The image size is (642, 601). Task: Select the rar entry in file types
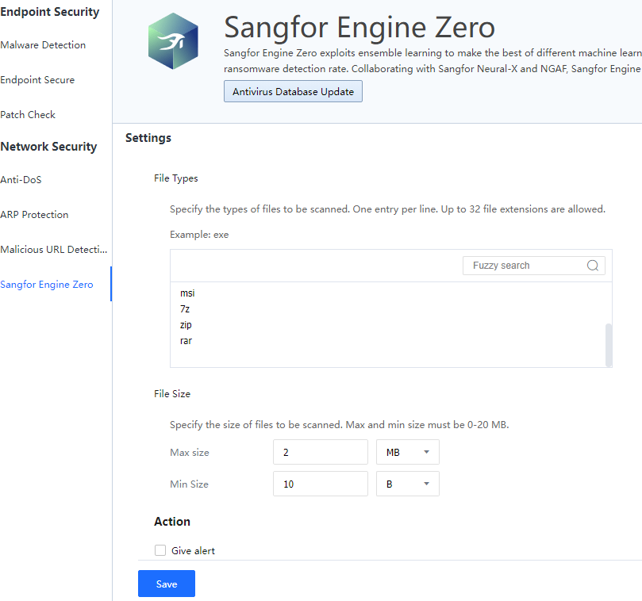click(186, 341)
